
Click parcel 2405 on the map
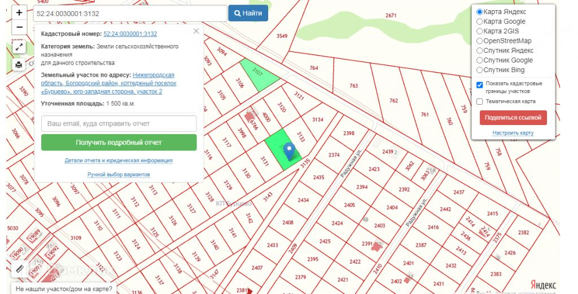pos(349,205)
